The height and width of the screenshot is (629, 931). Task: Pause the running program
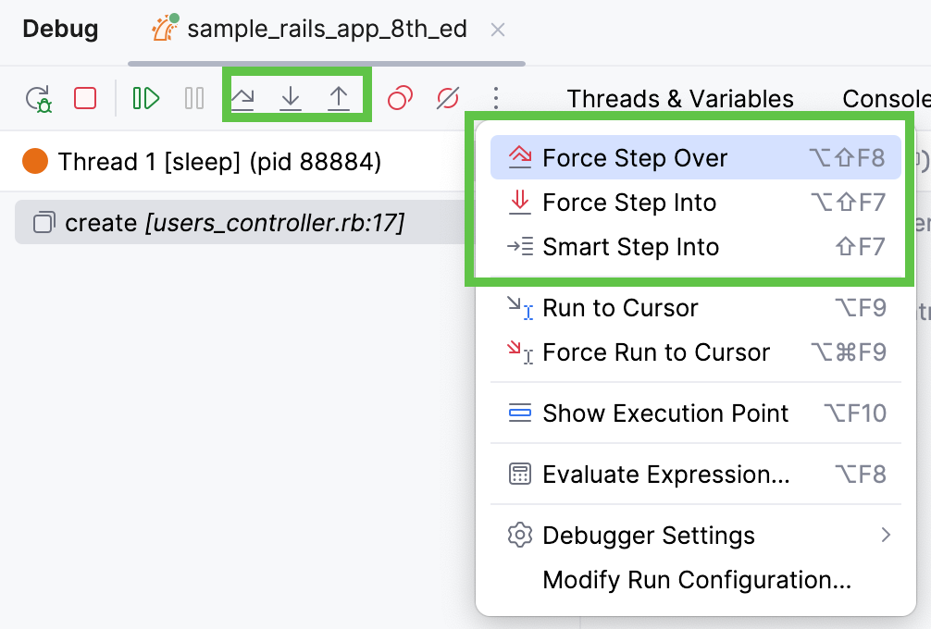[192, 98]
